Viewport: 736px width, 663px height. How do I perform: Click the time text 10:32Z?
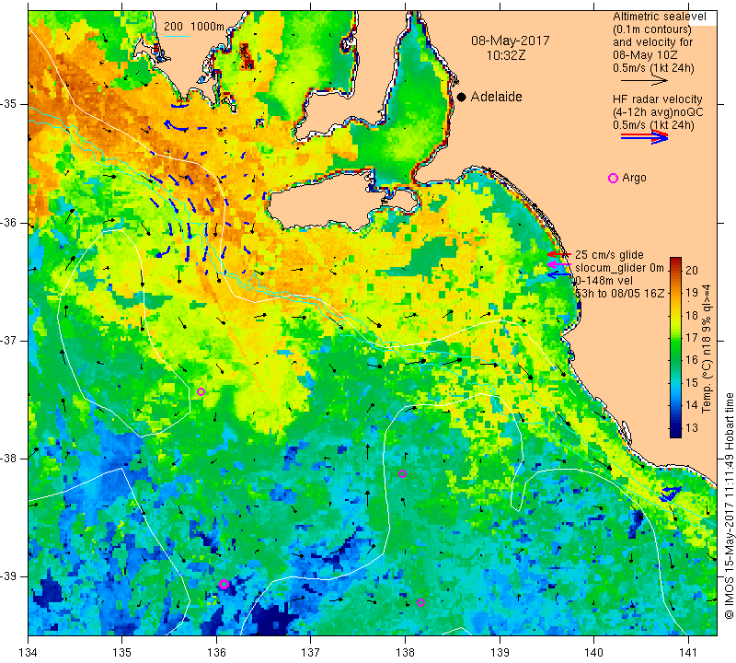coord(506,55)
